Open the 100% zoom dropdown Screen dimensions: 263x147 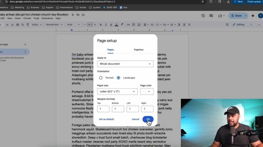tap(36, 25)
